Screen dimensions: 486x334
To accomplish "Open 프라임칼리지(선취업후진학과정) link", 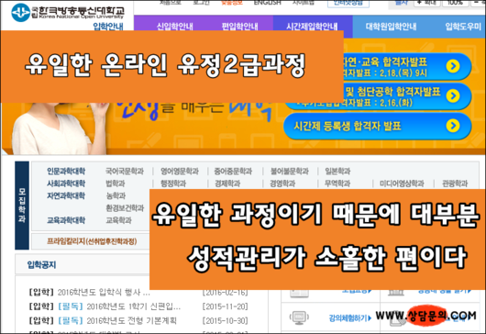I will (92, 241).
